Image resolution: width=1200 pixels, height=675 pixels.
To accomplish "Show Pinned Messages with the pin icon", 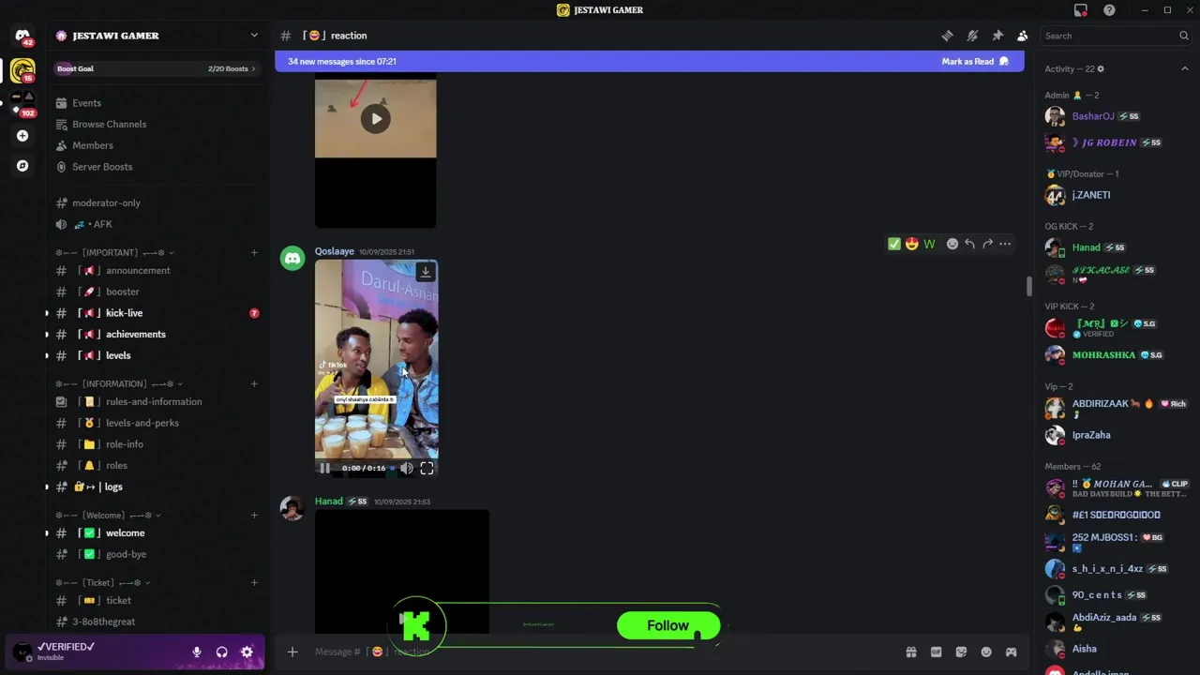I will [x=997, y=36].
